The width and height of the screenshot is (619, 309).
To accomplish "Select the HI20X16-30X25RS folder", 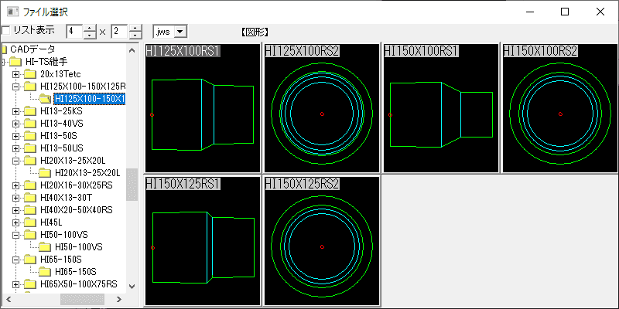I will pos(76,185).
